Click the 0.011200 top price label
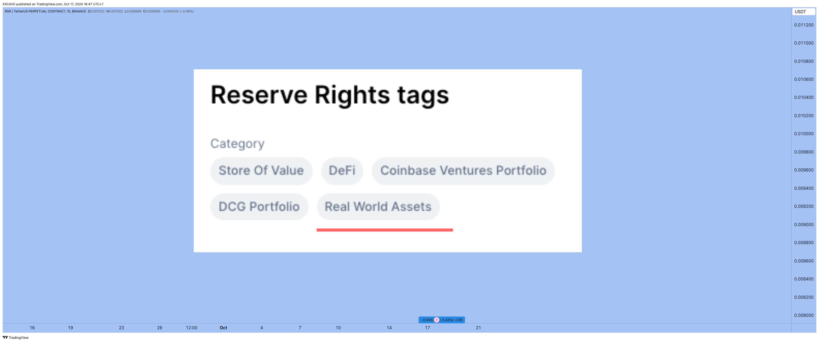819x342 pixels. click(x=804, y=25)
